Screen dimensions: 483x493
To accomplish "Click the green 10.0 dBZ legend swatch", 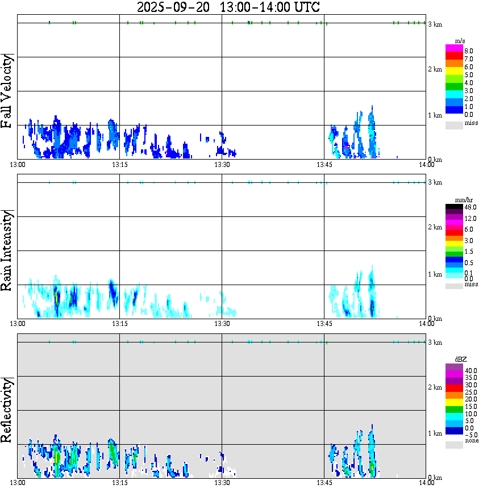I will (x=454, y=410).
